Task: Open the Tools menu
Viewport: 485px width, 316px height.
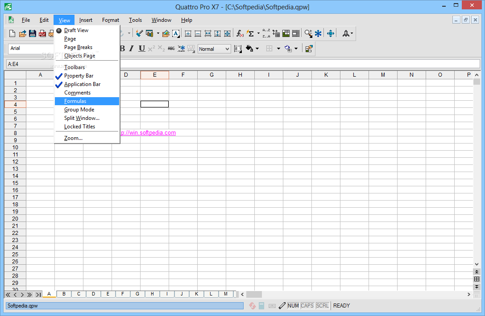Action: [x=135, y=20]
